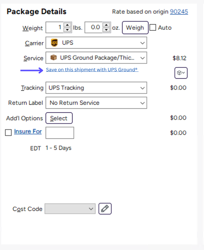The height and width of the screenshot is (250, 204).
Task: Click Select for Add'l Options
Action: pos(59,118)
